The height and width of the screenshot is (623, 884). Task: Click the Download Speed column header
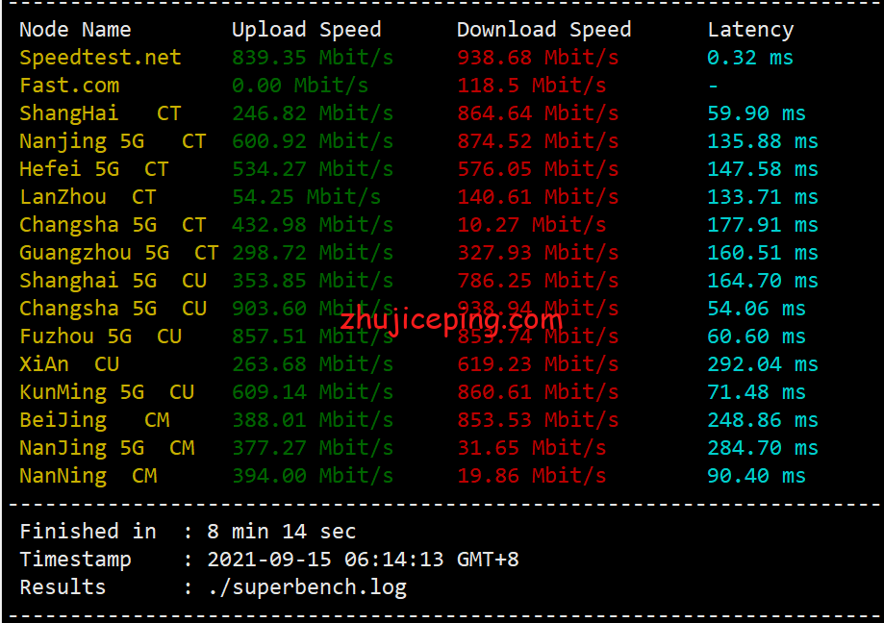pos(543,30)
